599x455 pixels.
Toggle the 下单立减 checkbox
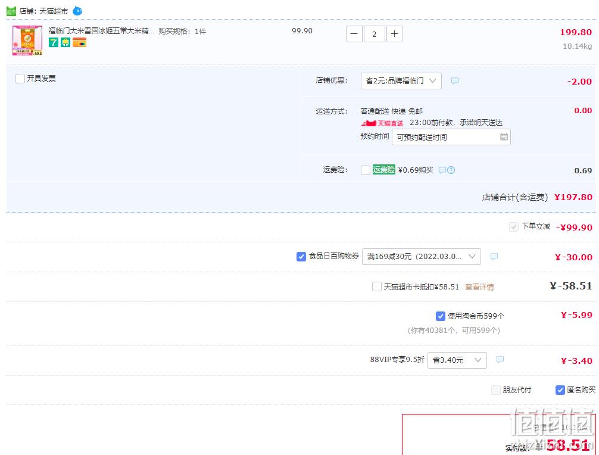point(514,227)
